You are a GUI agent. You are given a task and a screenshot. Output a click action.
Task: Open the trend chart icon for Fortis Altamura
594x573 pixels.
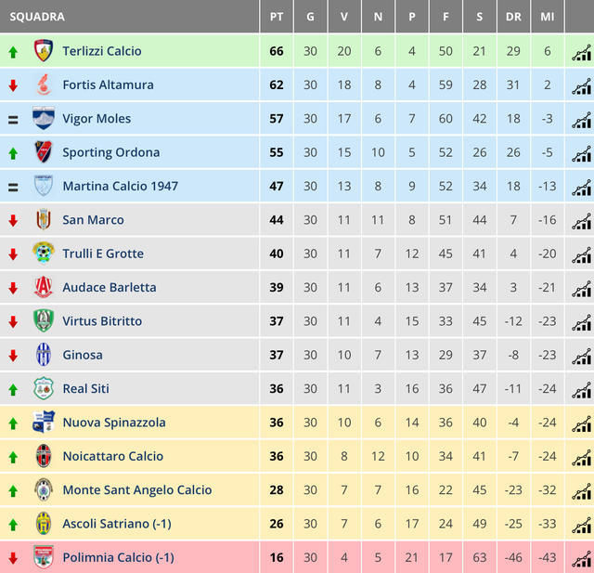tap(582, 86)
